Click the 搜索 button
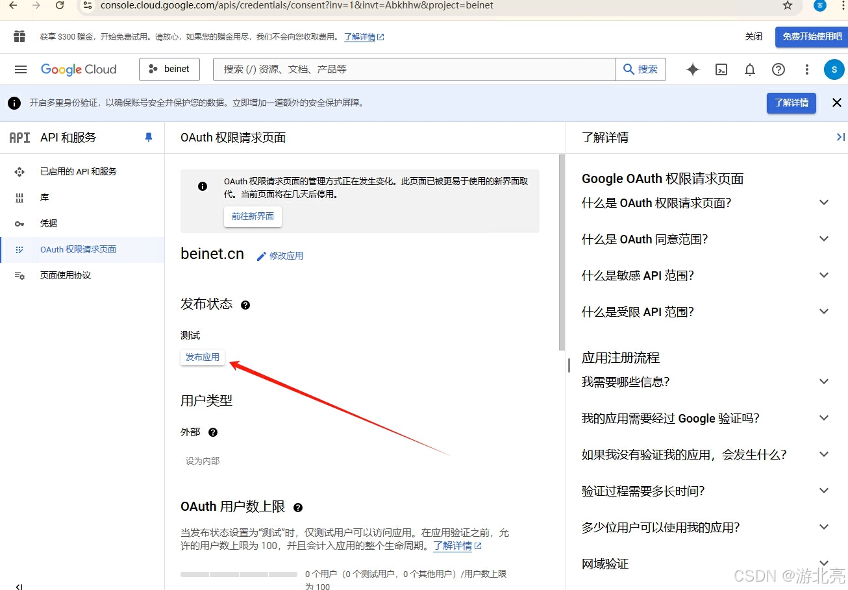This screenshot has height=590, width=848. tap(641, 69)
